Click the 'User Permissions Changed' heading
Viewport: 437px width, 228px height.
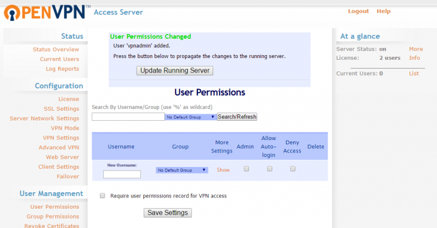pyautogui.click(x=150, y=37)
